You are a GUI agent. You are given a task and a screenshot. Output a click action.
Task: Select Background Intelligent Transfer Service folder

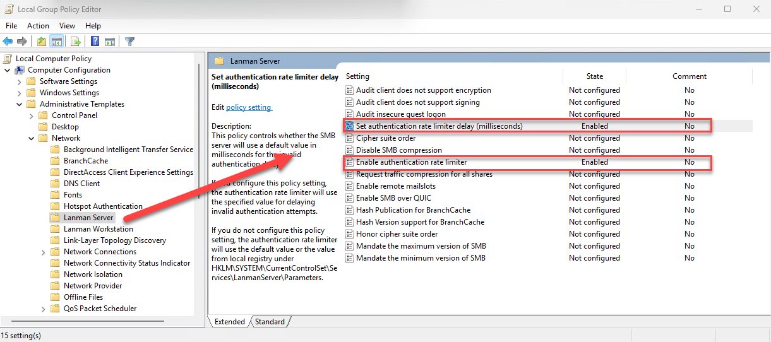(x=128, y=150)
